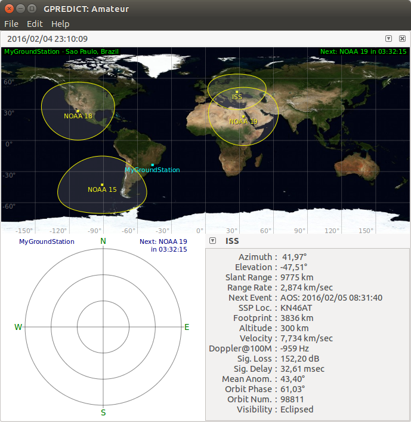Viewport: 411px width, 422px height.
Task: Click the NOAA 18 label on map
Action: [78, 116]
